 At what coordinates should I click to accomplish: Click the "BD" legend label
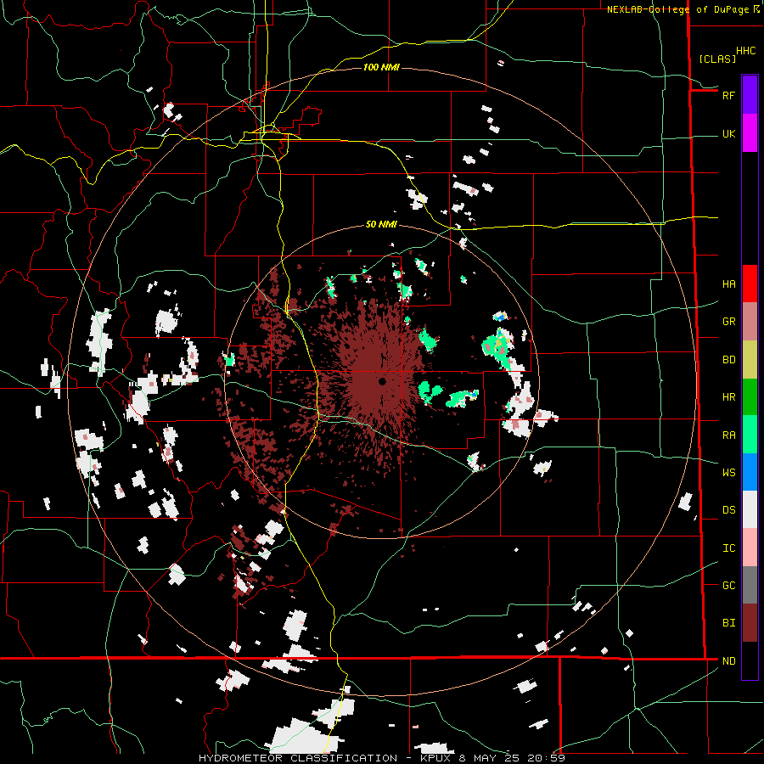pyautogui.click(x=728, y=360)
